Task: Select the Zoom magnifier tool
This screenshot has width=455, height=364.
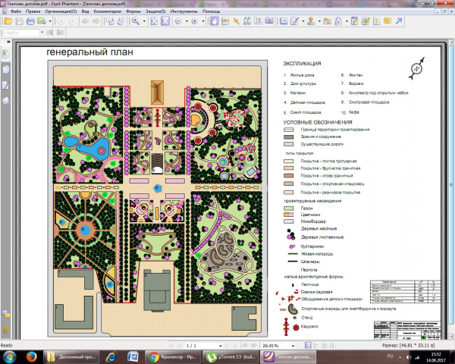Action: click(136, 21)
